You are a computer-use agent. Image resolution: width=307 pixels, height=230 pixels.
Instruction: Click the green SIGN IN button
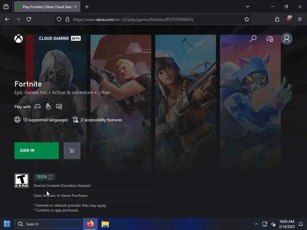[37, 151]
